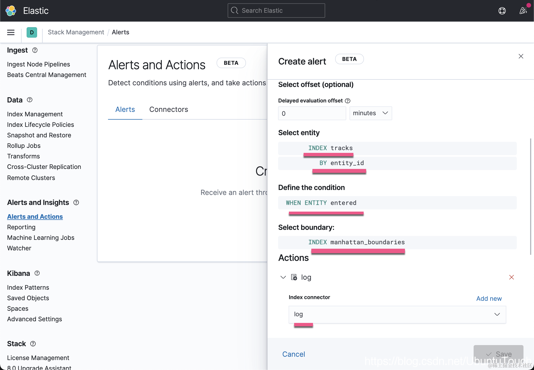The height and width of the screenshot is (370, 534).
Task: Remove the log action with red X
Action: coord(511,277)
